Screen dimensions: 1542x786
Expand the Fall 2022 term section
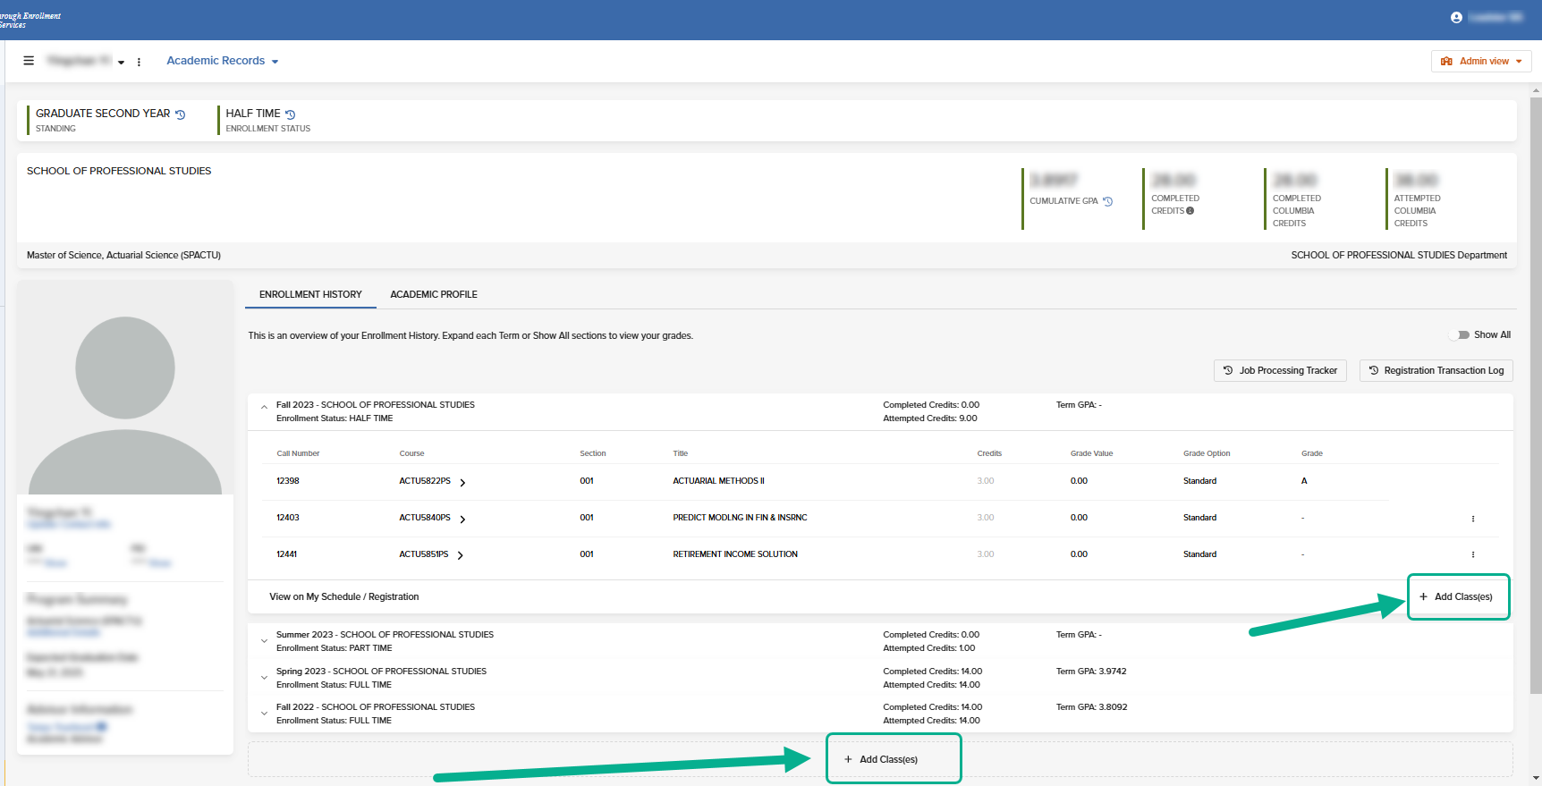click(264, 713)
